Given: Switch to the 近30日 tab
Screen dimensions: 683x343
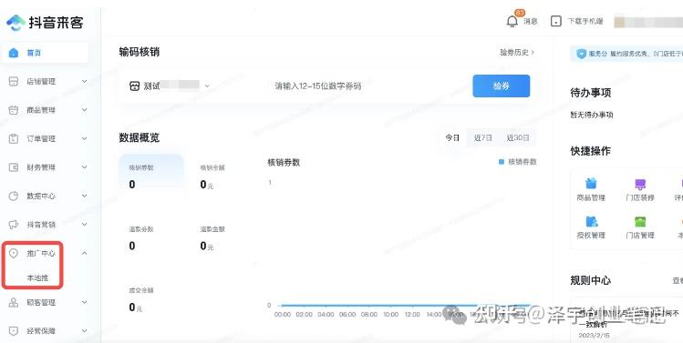Looking at the screenshot, I should 518,137.
